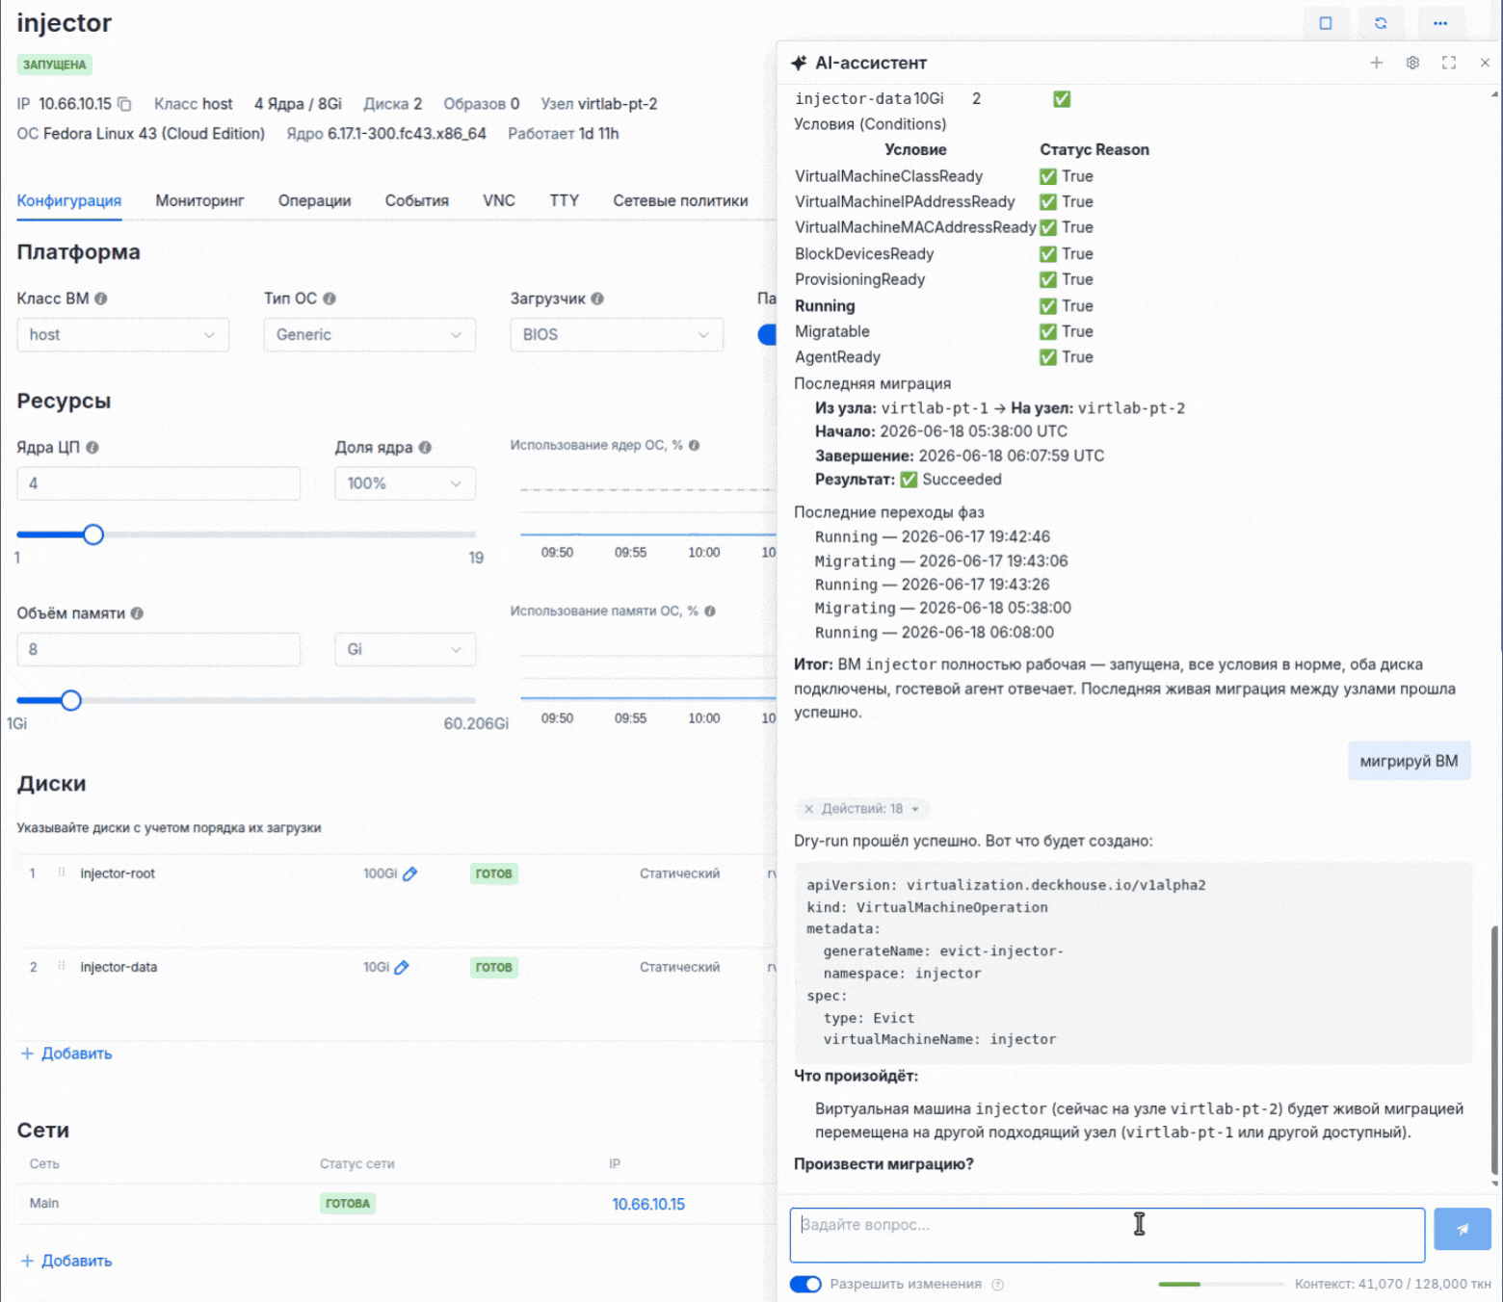Viewport: 1503px width, 1302px height.
Task: Edit size of injector-root disk
Action: [x=410, y=873]
